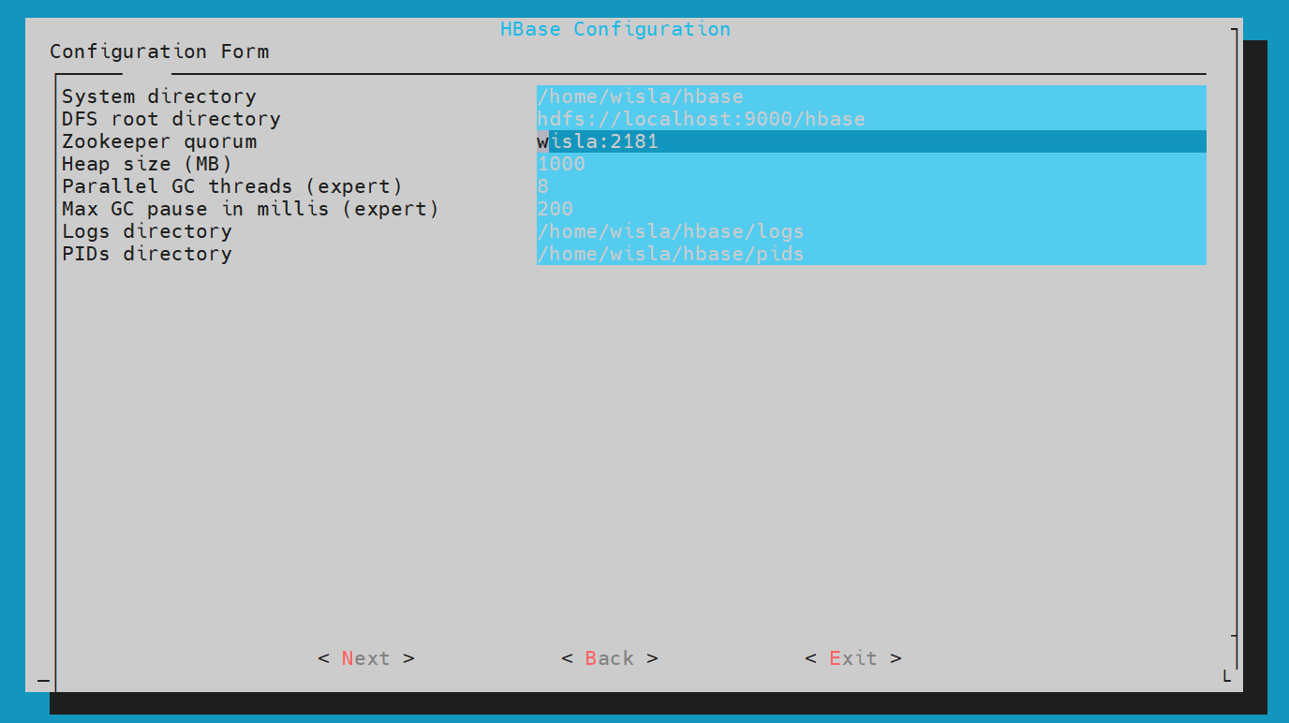
Task: Click the PIDs directory path field
Action: (870, 254)
